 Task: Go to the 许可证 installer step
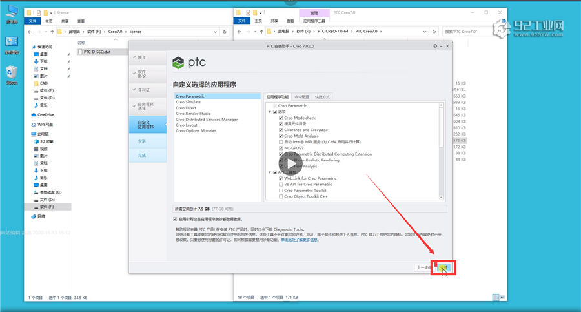pyautogui.click(x=148, y=90)
